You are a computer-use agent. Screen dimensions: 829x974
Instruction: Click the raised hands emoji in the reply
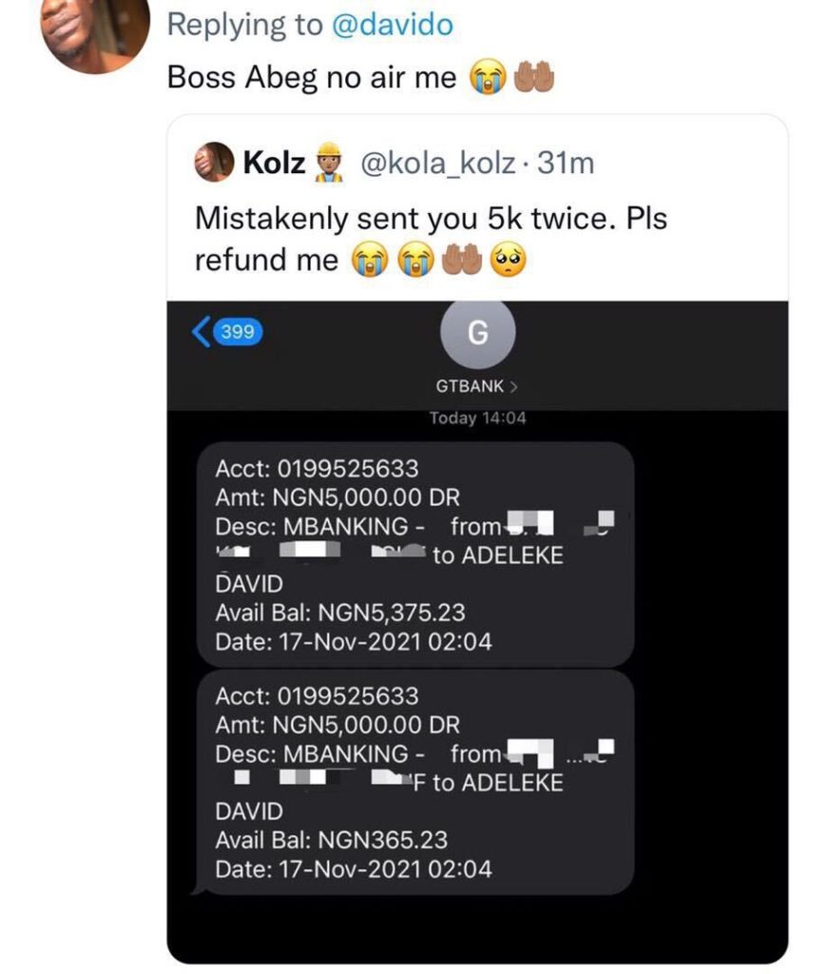point(533,79)
